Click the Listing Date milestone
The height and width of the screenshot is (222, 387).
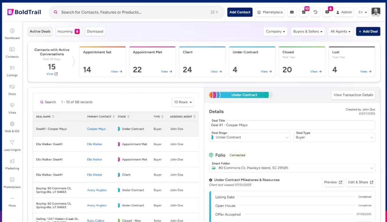point(225,197)
